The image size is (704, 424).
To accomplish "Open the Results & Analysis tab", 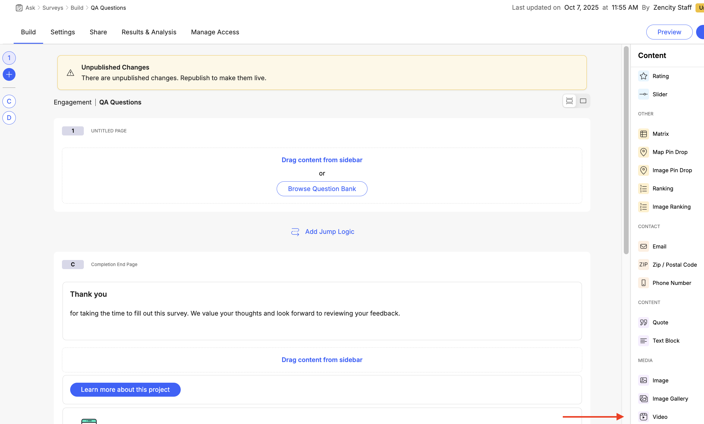I will click(x=149, y=32).
